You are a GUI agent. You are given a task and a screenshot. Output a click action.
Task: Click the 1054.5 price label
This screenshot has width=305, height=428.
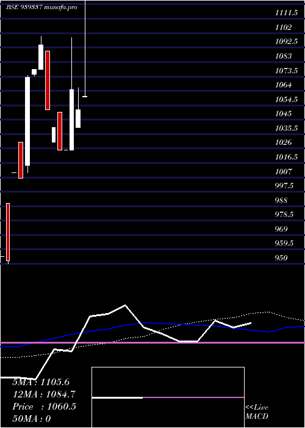coord(286,99)
